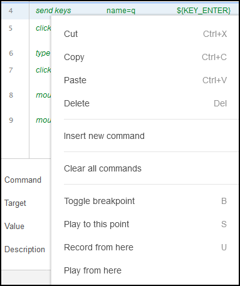Screen dimensions: 240x286
Task: Choose Paste from the context menu
Action: point(145,80)
